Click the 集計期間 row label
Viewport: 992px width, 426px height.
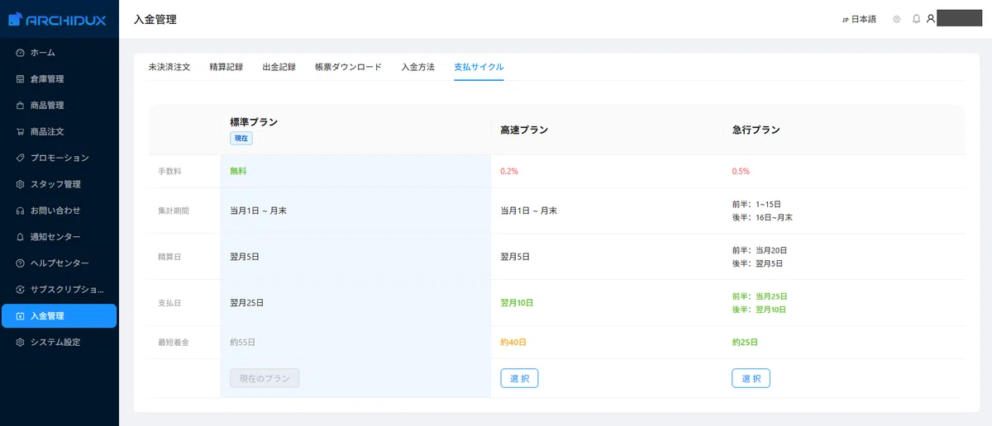click(x=174, y=211)
